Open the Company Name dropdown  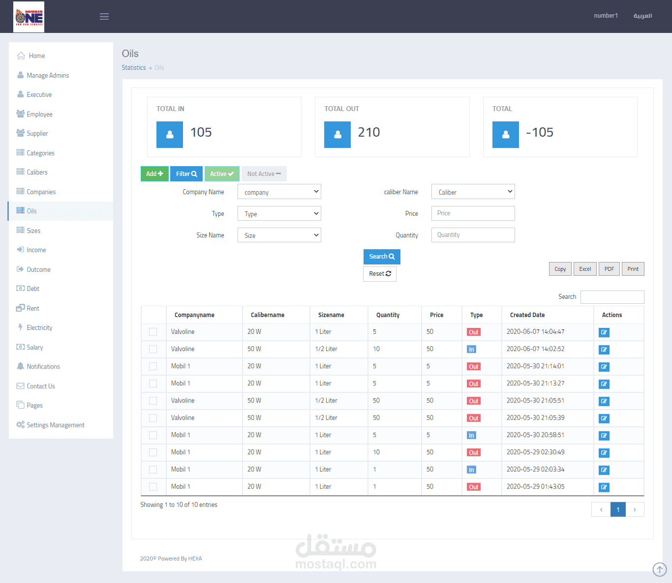click(279, 192)
